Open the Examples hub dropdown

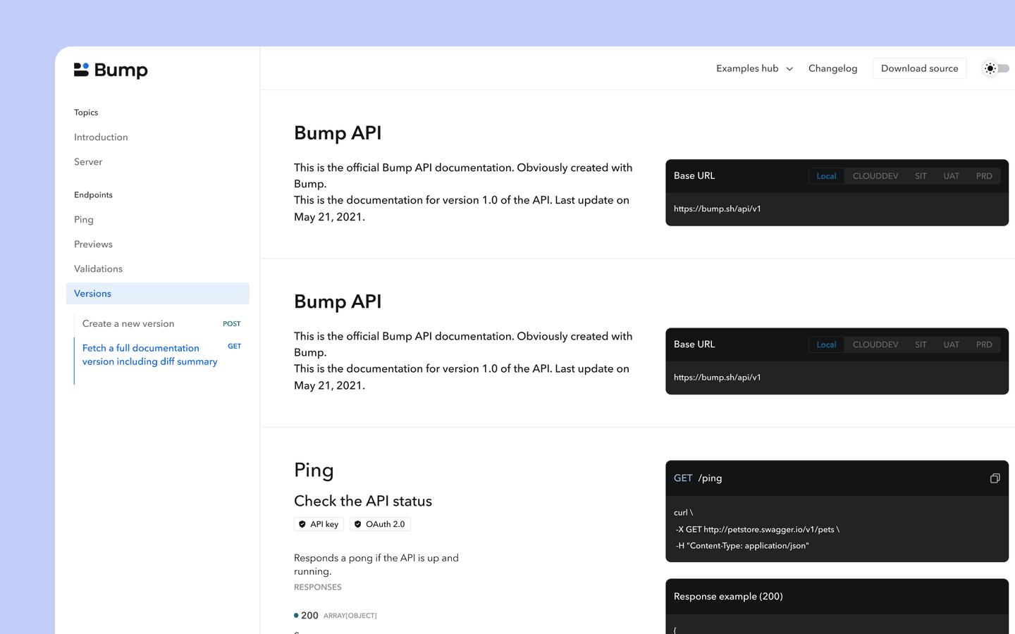(x=754, y=68)
